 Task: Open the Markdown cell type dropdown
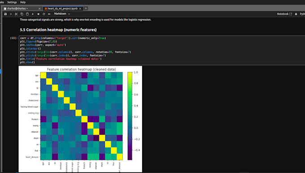pyautogui.click(x=62, y=14)
